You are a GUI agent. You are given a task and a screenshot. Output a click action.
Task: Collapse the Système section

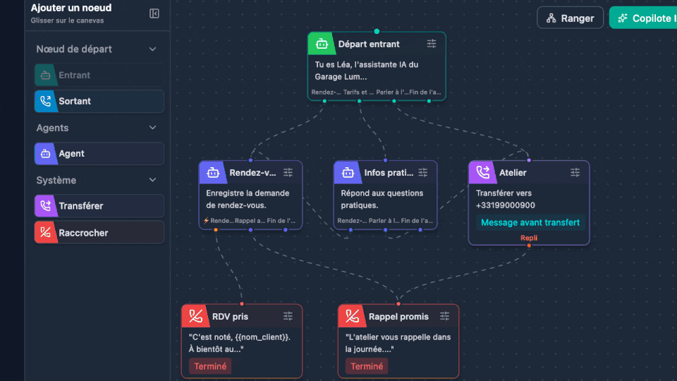pos(152,180)
